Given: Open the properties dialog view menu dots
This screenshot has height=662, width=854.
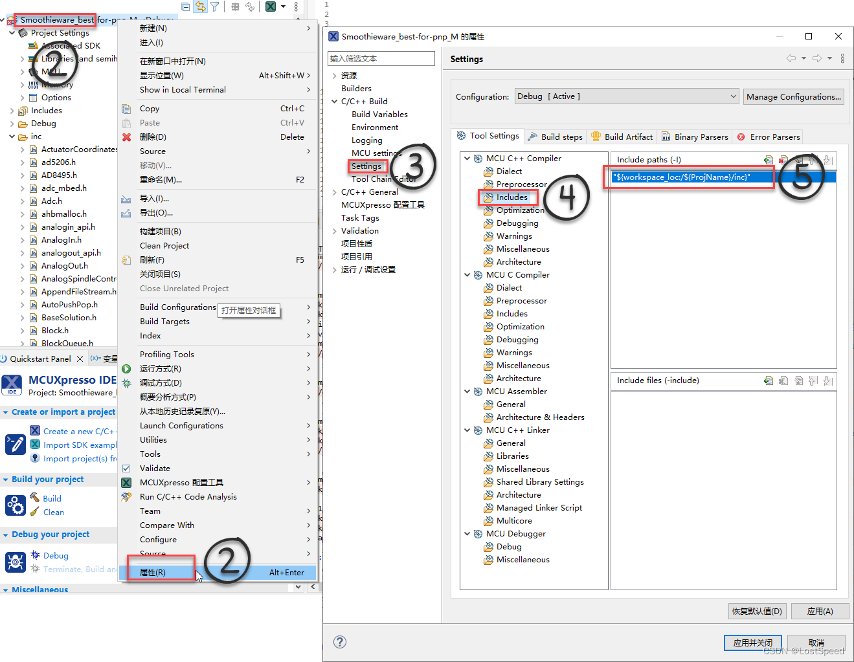Looking at the screenshot, I should pos(842,58).
